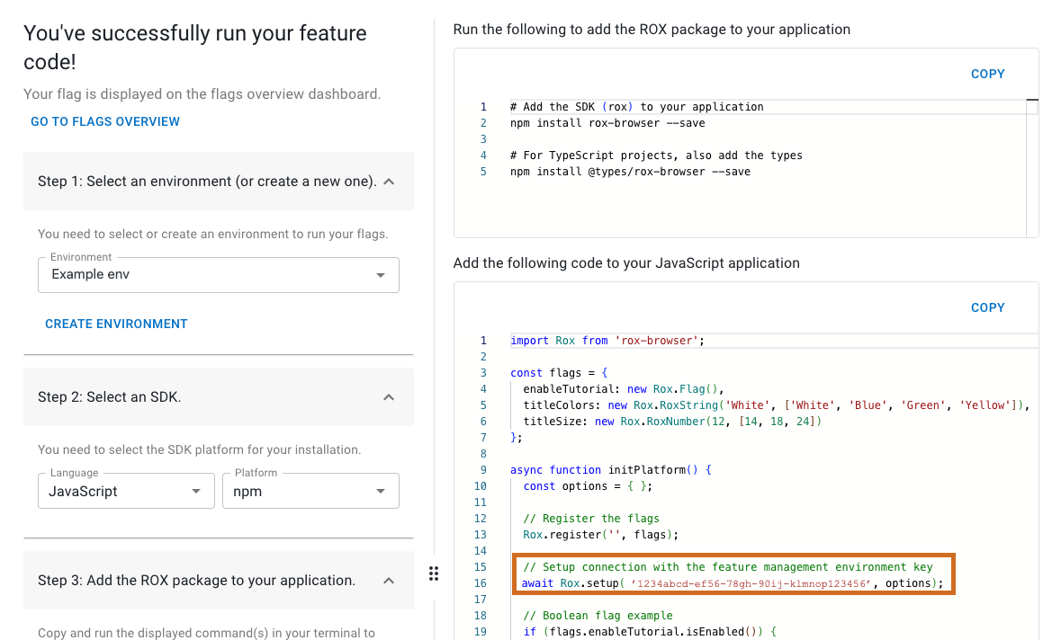Image resolution: width=1061 pixels, height=640 pixels.
Task: Collapse Step 1 environment section chevron
Action: tap(389, 182)
